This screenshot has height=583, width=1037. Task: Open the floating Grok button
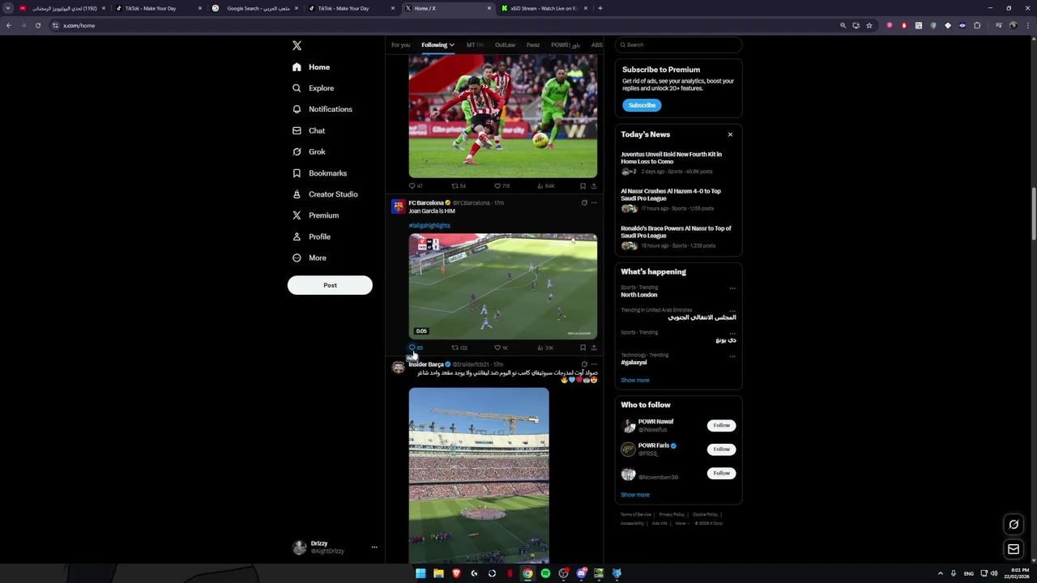tap(1014, 525)
